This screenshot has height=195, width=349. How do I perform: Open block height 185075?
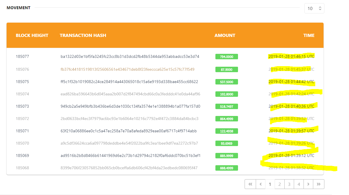pyautogui.click(x=22, y=82)
